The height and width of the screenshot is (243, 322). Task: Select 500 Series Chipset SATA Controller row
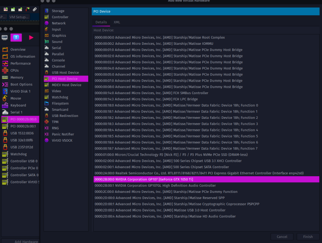point(206,167)
